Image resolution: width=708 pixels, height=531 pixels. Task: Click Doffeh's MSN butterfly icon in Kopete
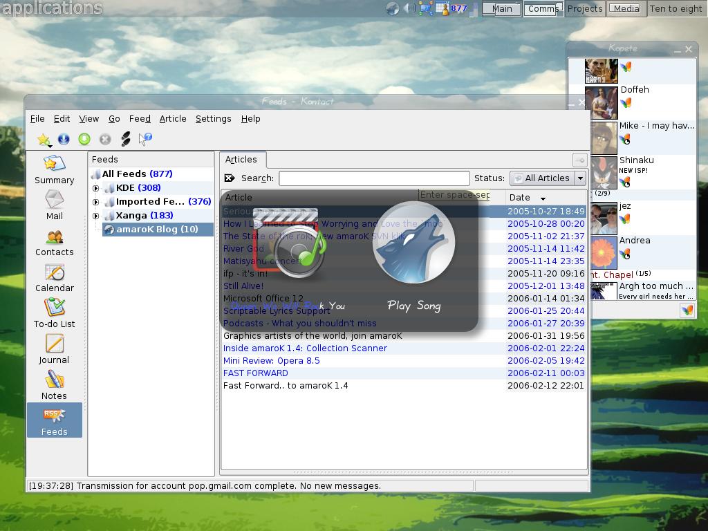coord(625,103)
